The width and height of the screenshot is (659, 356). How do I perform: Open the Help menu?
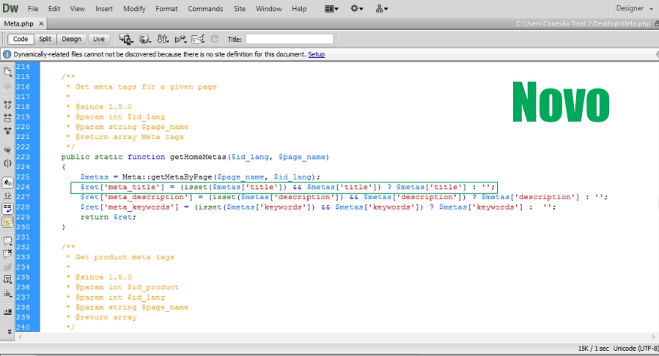tap(299, 8)
